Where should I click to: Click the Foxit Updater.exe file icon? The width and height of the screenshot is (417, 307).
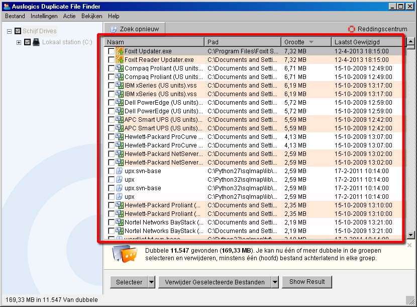coord(120,51)
